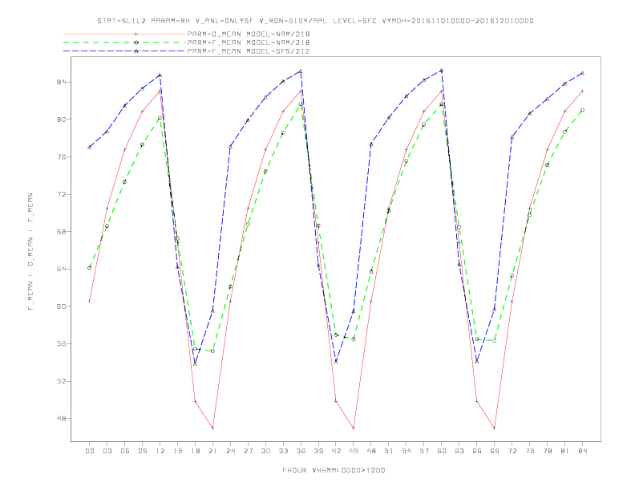Click x-axis tick label 75
Viewport: 635px width, 491px height.
(530, 451)
